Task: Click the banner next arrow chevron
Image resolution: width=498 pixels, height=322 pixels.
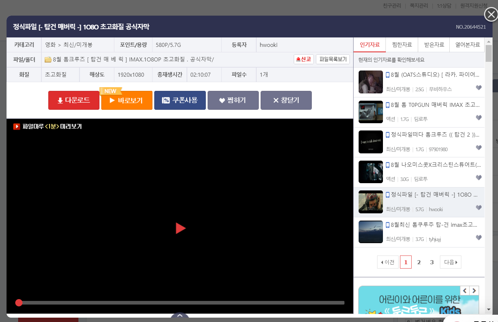Action: pyautogui.click(x=474, y=290)
